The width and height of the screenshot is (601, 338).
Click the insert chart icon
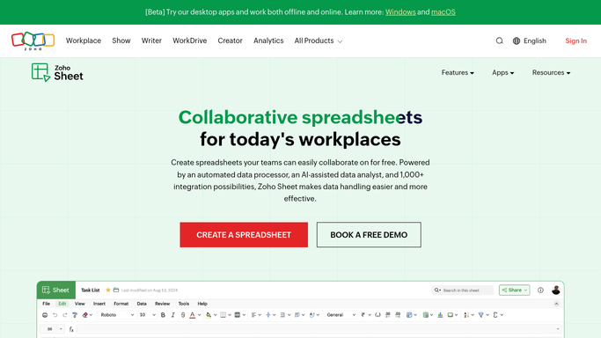[440, 315]
